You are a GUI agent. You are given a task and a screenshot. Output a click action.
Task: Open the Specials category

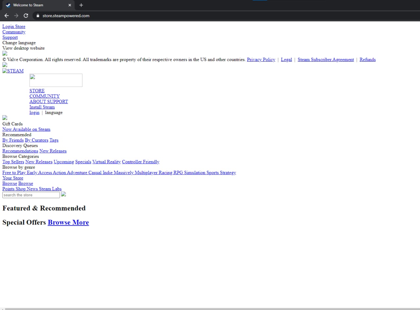coord(83,162)
